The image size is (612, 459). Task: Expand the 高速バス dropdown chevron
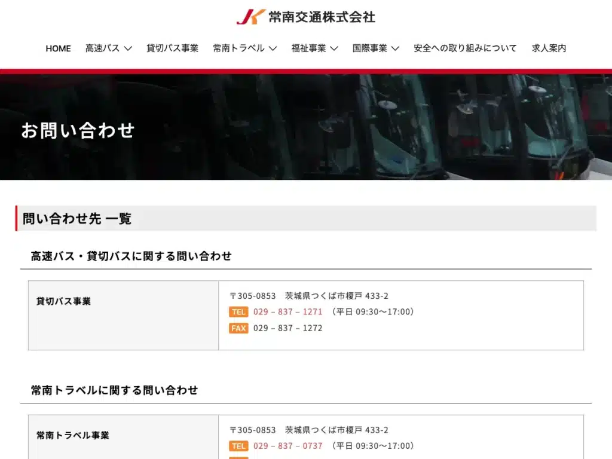(128, 48)
